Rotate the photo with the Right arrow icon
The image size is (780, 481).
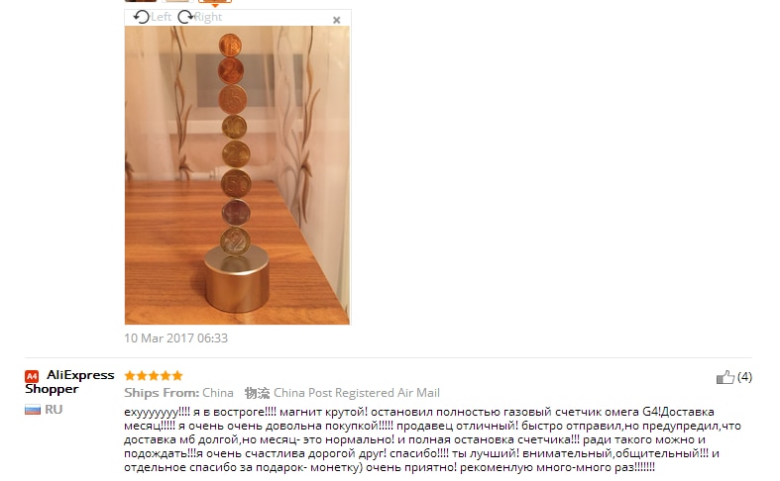pos(185,17)
